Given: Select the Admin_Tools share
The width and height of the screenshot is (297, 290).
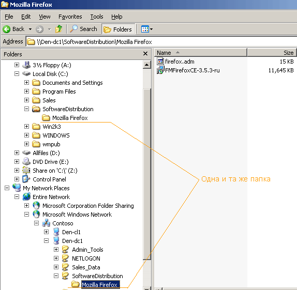Looking at the screenshot, I should click(x=87, y=250).
